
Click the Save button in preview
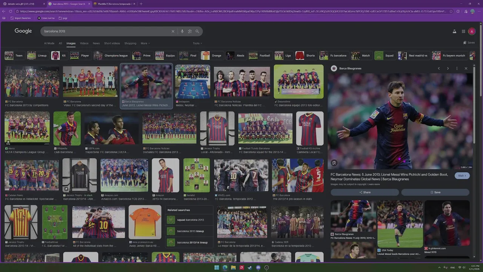435,192
